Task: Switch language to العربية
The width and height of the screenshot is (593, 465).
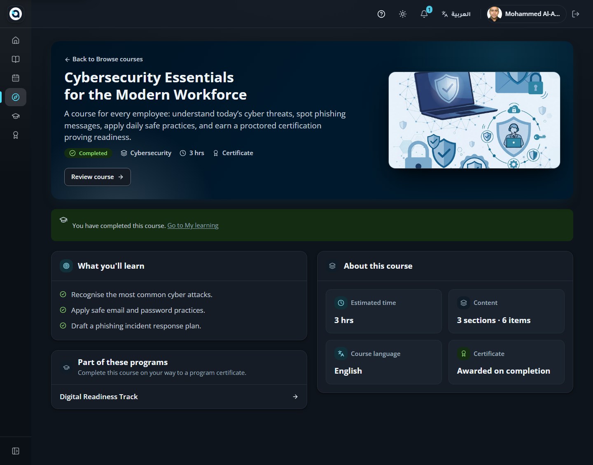Action: click(x=456, y=14)
